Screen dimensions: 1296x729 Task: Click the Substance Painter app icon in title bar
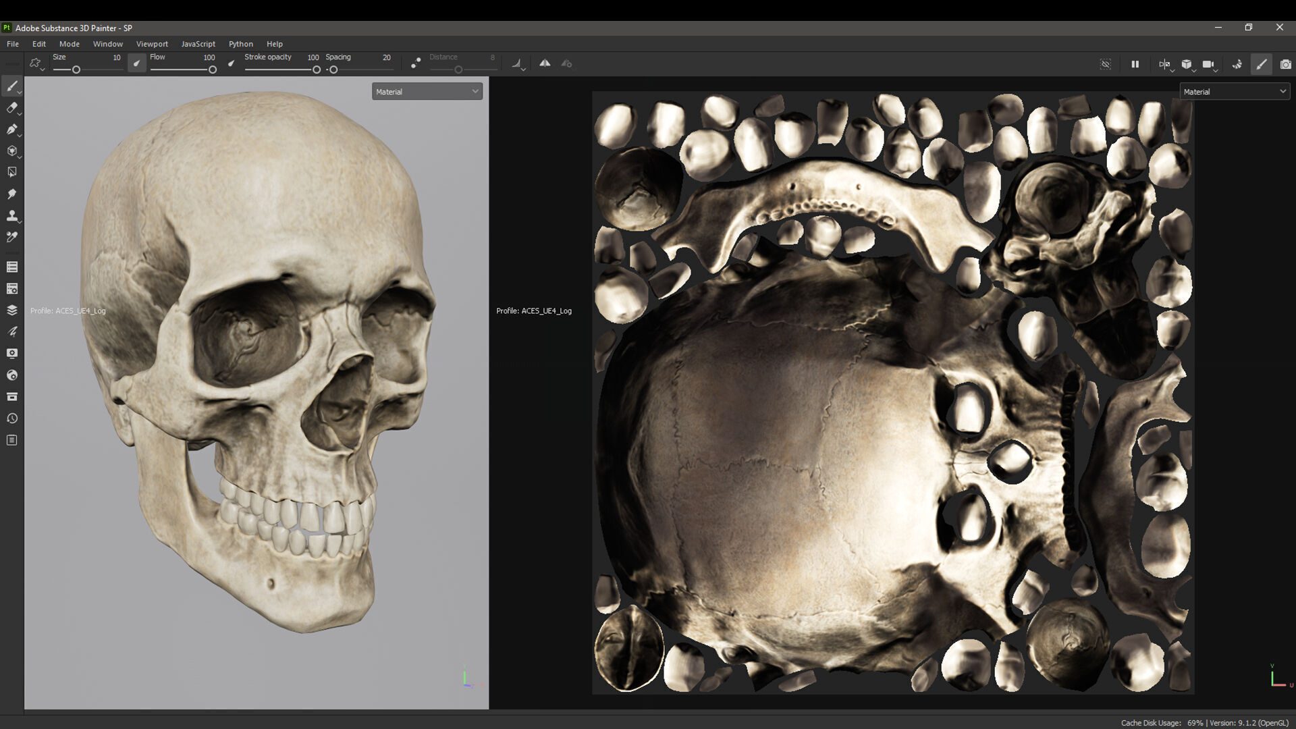(7, 28)
